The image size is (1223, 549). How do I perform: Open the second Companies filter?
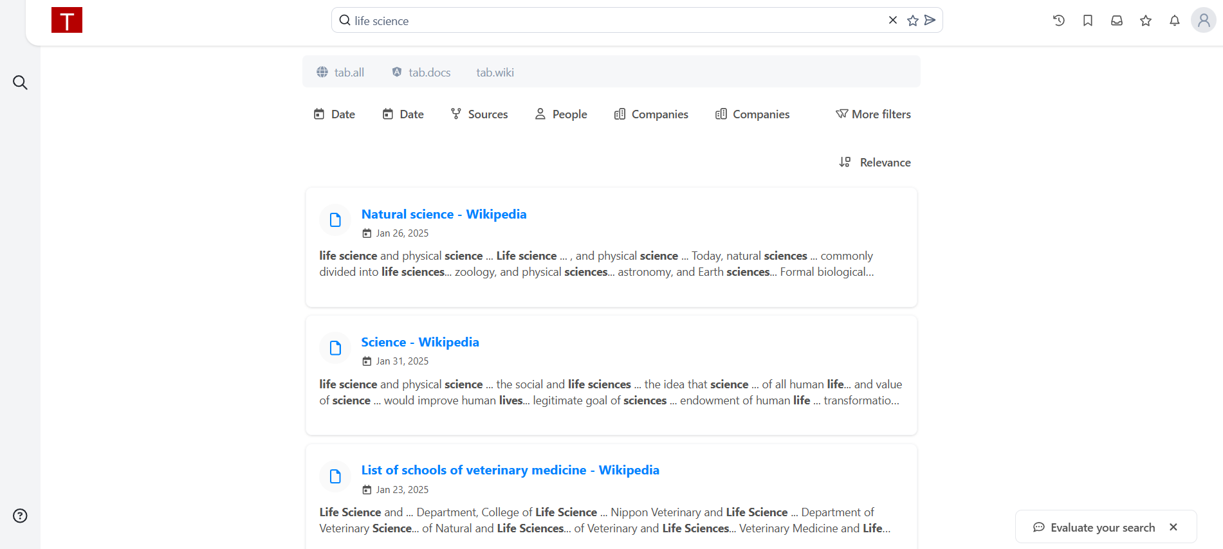click(x=753, y=114)
